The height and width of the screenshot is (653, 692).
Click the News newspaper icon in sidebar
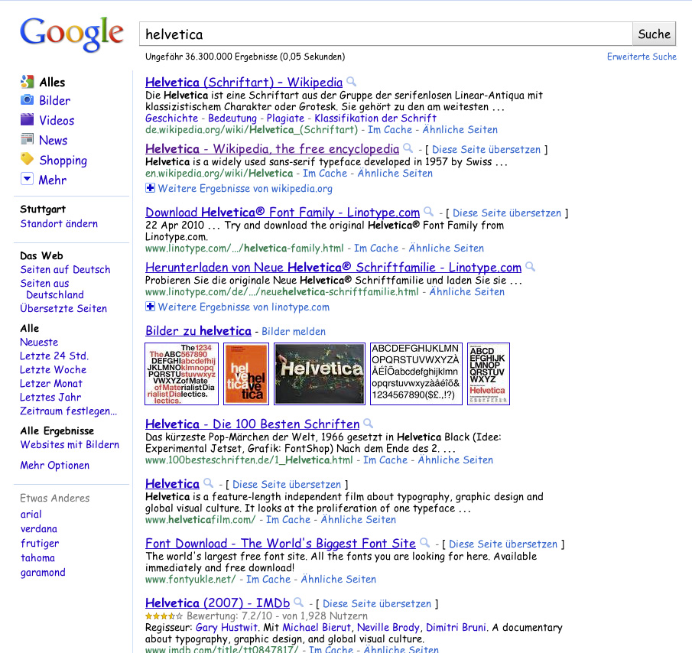tap(27, 139)
